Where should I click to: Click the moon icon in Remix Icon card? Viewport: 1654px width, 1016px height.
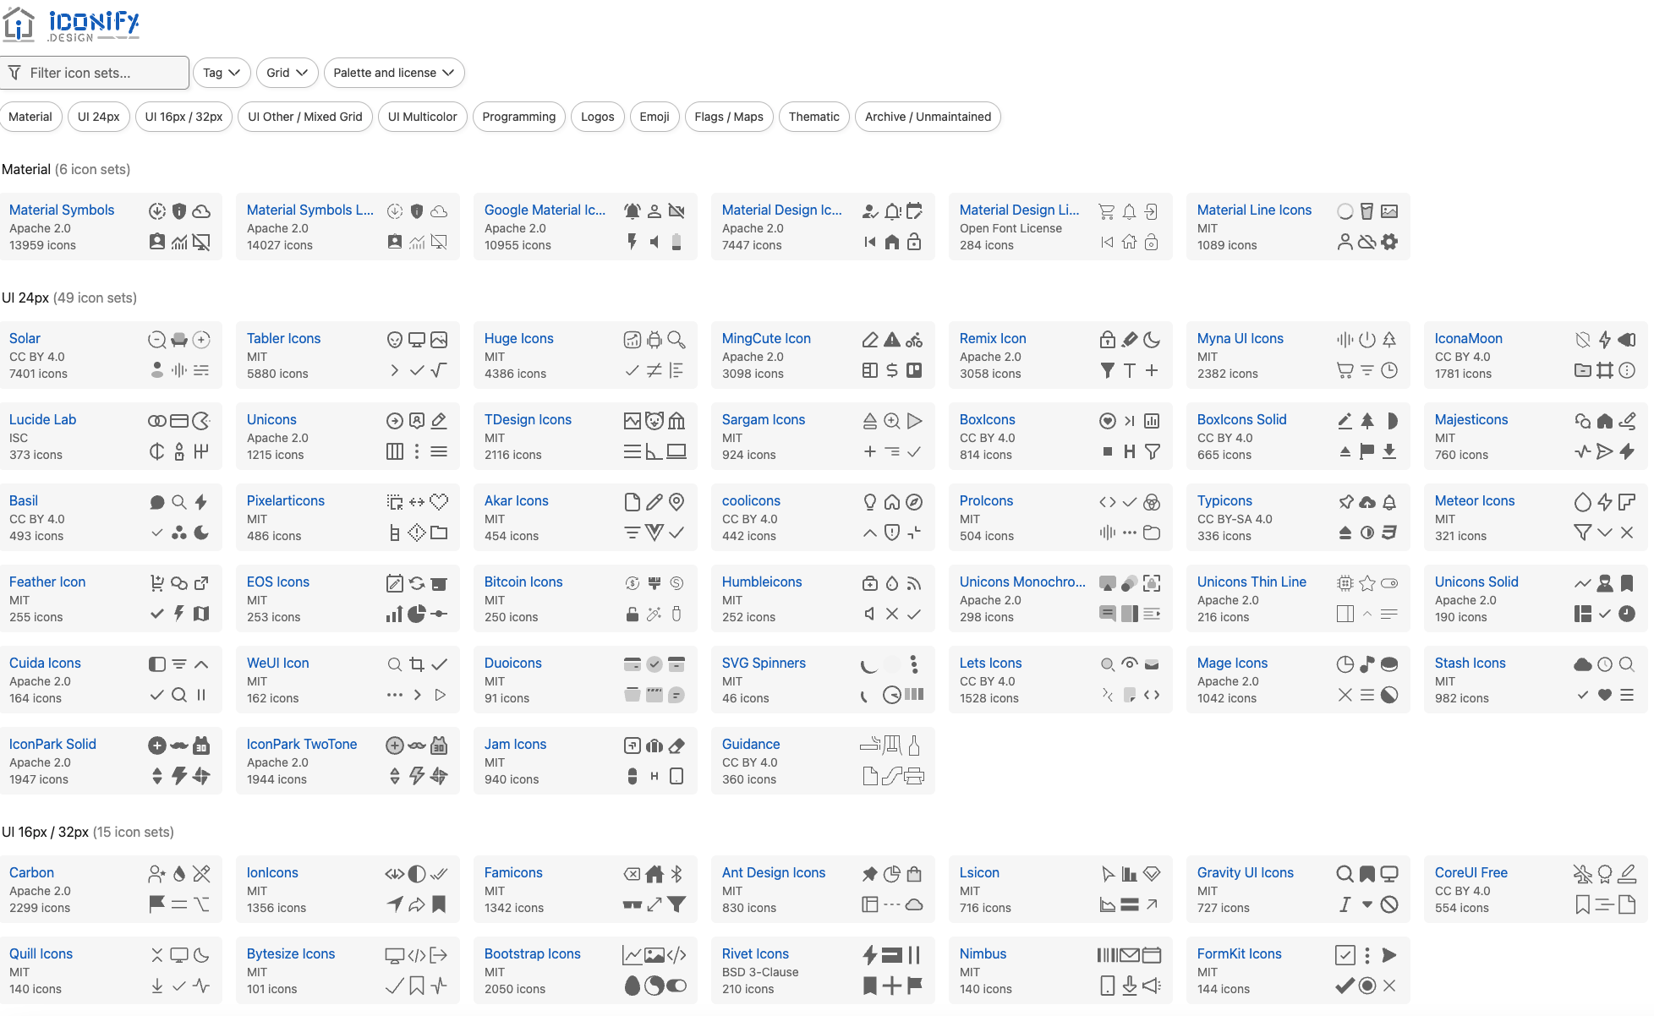(1152, 340)
